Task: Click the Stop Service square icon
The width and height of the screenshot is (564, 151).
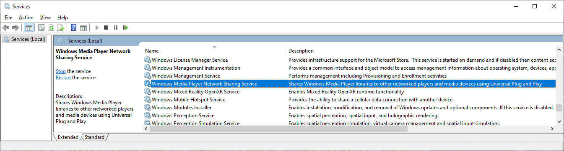Action: 106,28
